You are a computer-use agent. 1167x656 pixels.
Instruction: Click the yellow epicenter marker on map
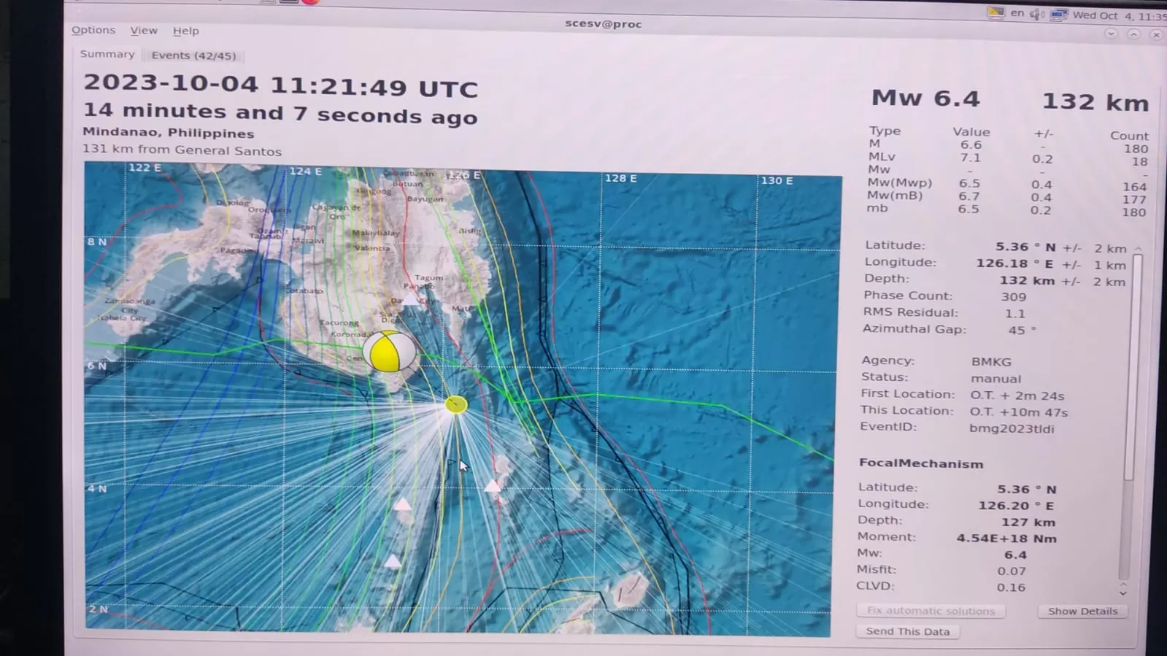456,404
